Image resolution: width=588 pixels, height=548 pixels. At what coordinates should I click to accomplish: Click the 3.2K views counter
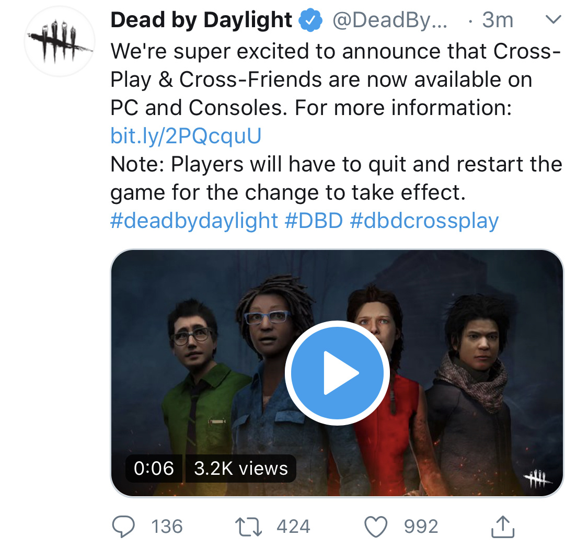(241, 469)
